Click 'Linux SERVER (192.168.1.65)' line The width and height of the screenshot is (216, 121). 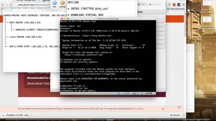pos(26,37)
